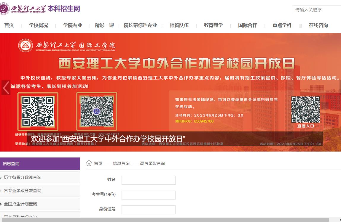Click the banner caption 欢迎参加 text
341x222 pixels.
(108, 139)
